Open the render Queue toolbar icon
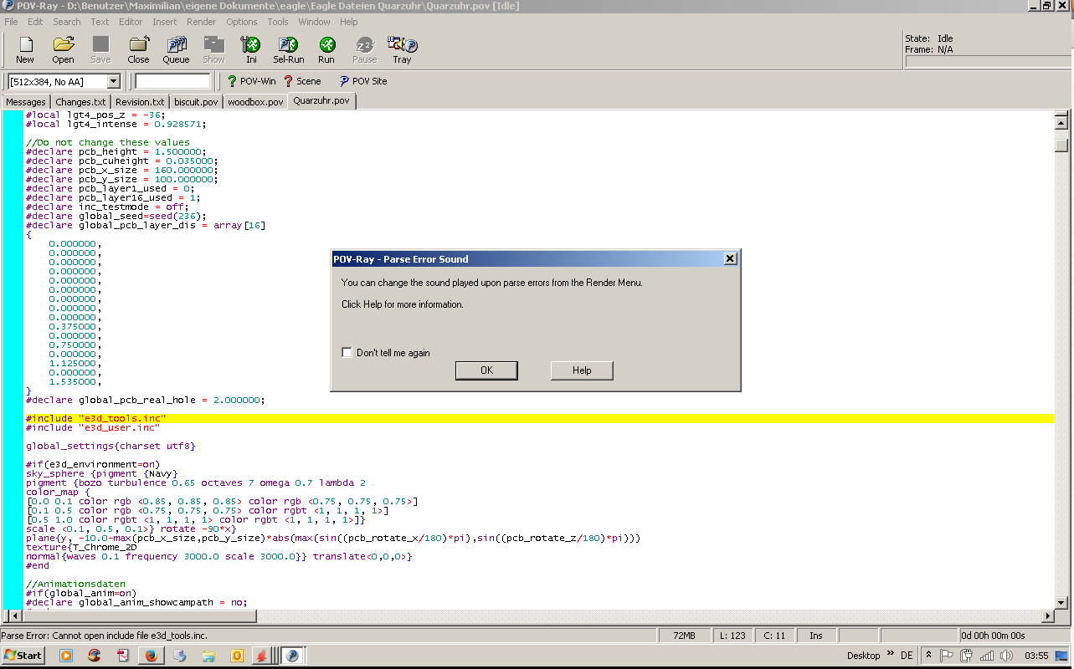This screenshot has width=1074, height=669. click(x=176, y=50)
